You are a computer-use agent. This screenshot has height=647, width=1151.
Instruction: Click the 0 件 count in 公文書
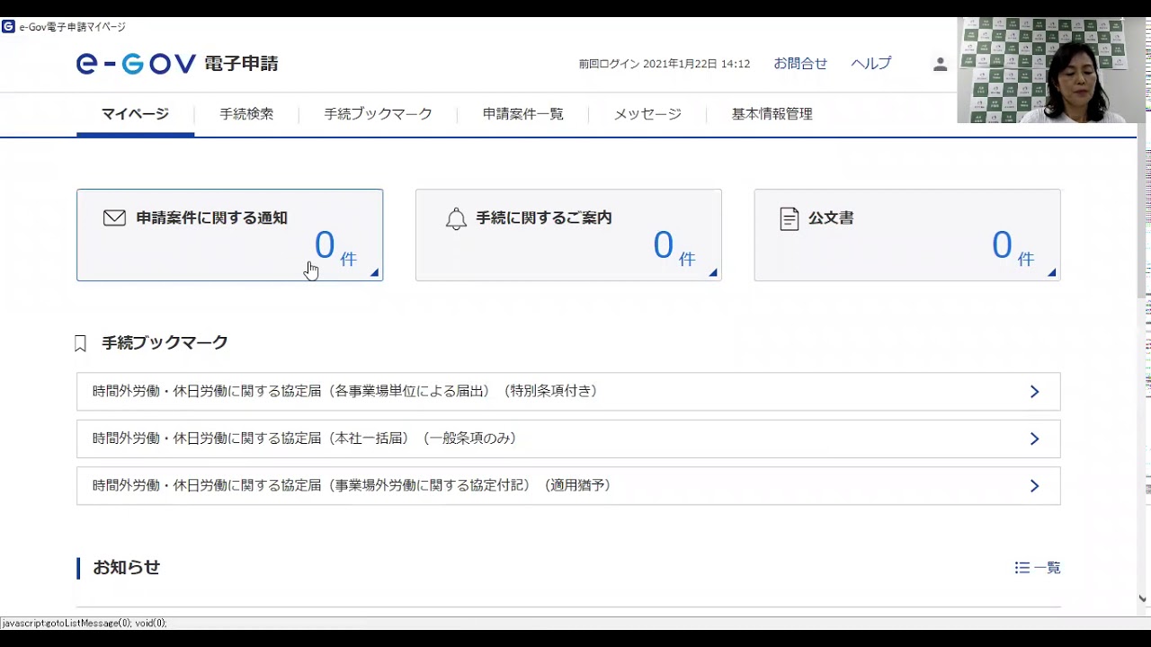[x=1013, y=246]
